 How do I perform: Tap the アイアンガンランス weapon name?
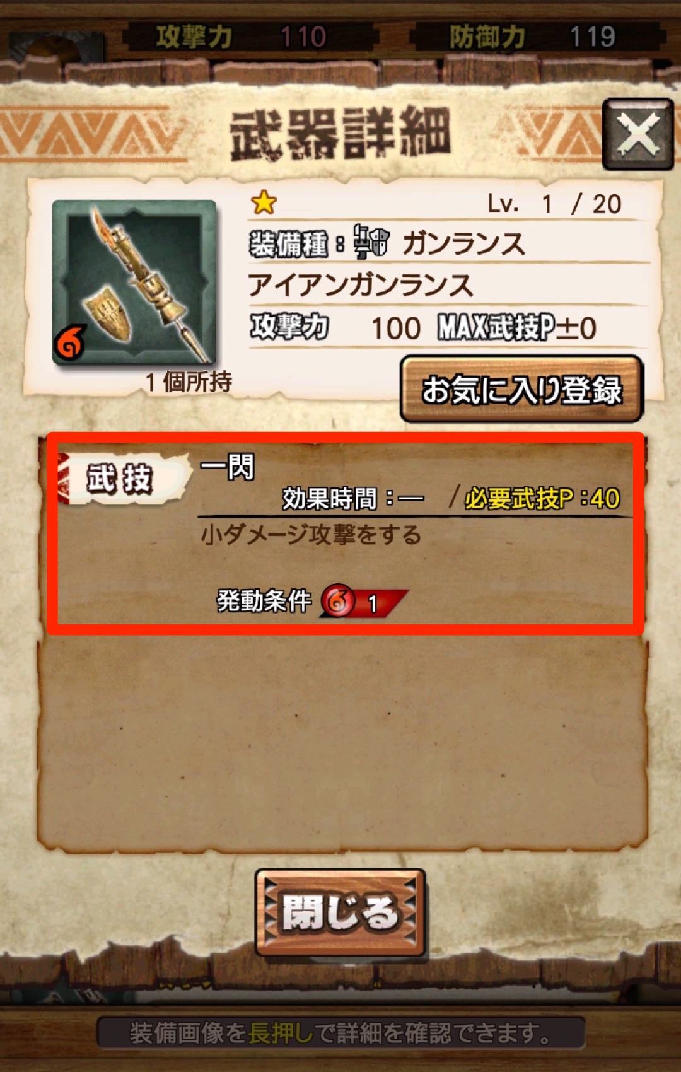tap(360, 285)
